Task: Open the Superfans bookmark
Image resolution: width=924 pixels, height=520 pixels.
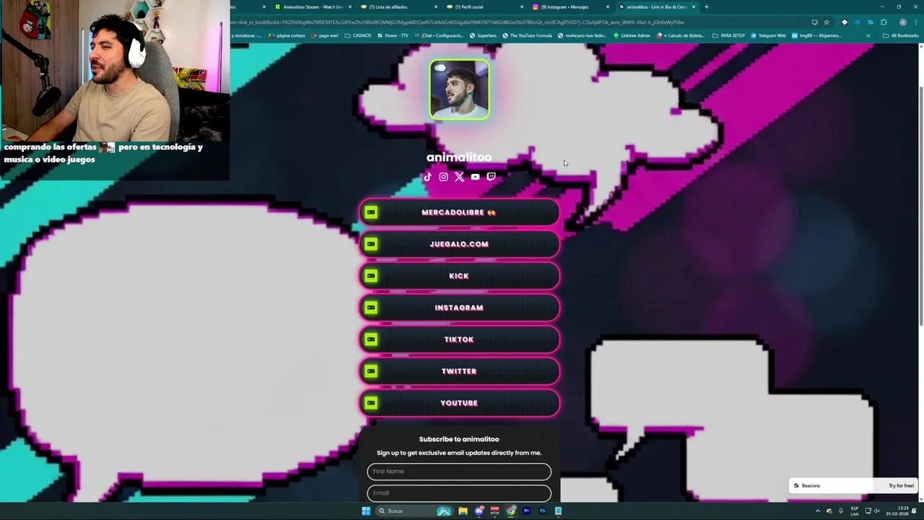Action: point(483,35)
